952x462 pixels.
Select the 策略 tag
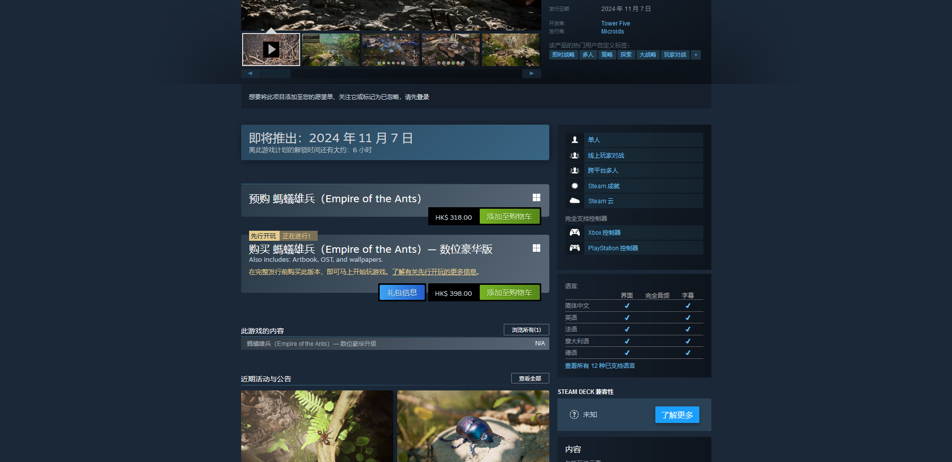pos(607,55)
